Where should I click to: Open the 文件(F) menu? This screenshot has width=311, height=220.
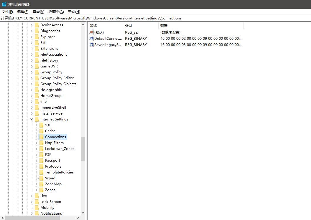[7, 12]
